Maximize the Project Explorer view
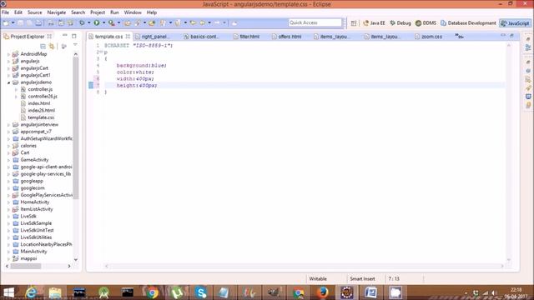This screenshot has height=300, width=534. pyautogui.click(x=74, y=36)
